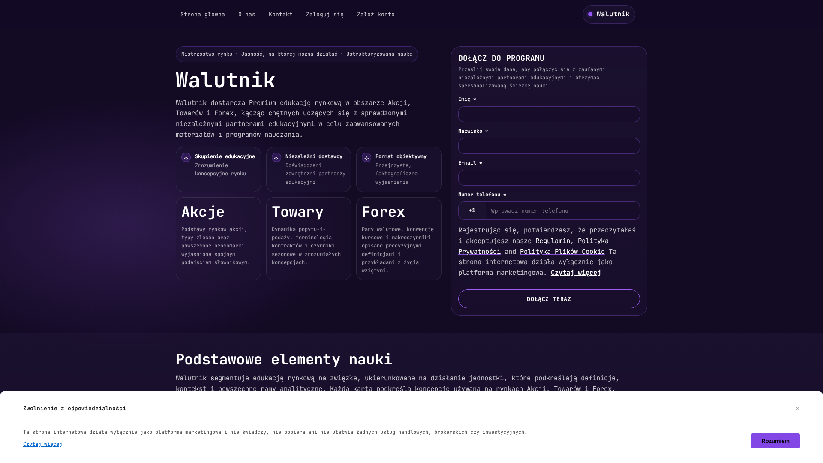This screenshot has height=463, width=823.
Task: Click the Mistrzostwo rynku tagline pill
Action: coord(297,54)
